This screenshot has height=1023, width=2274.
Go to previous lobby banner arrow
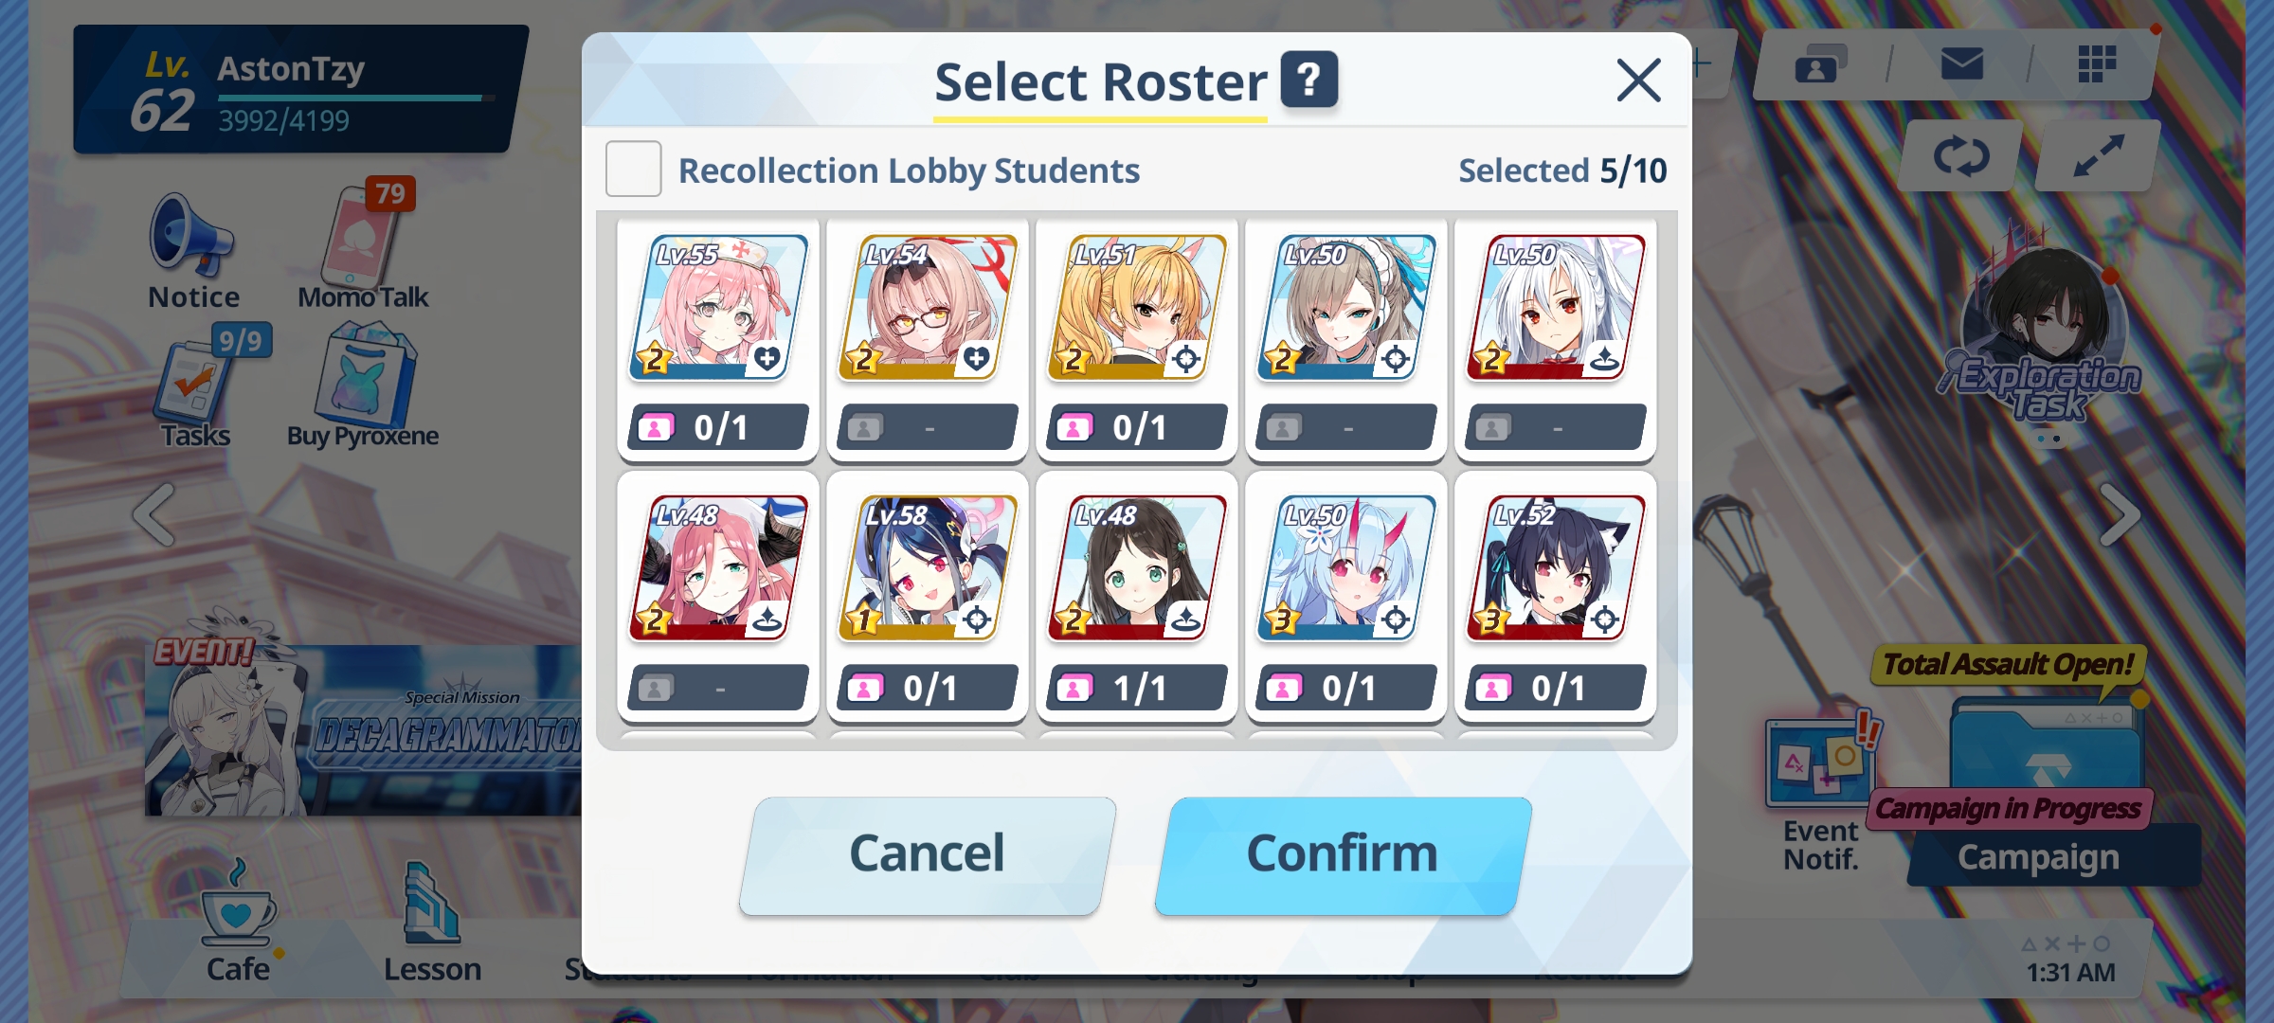pos(154,514)
